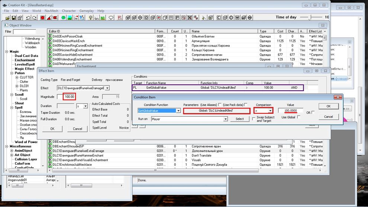The height and width of the screenshot is (207, 368).
Task: Enable the Use Aliases checkbox
Action: tap(220, 105)
